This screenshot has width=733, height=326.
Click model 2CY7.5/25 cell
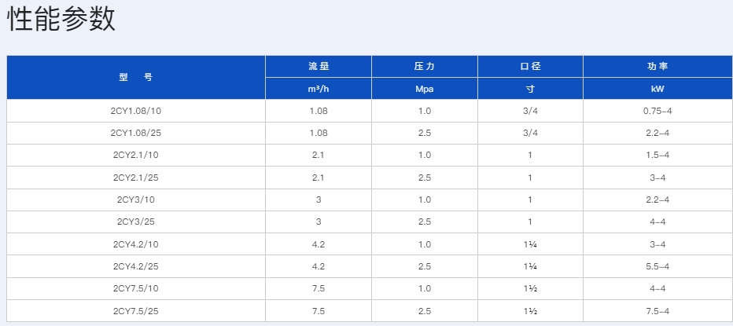[x=136, y=311]
